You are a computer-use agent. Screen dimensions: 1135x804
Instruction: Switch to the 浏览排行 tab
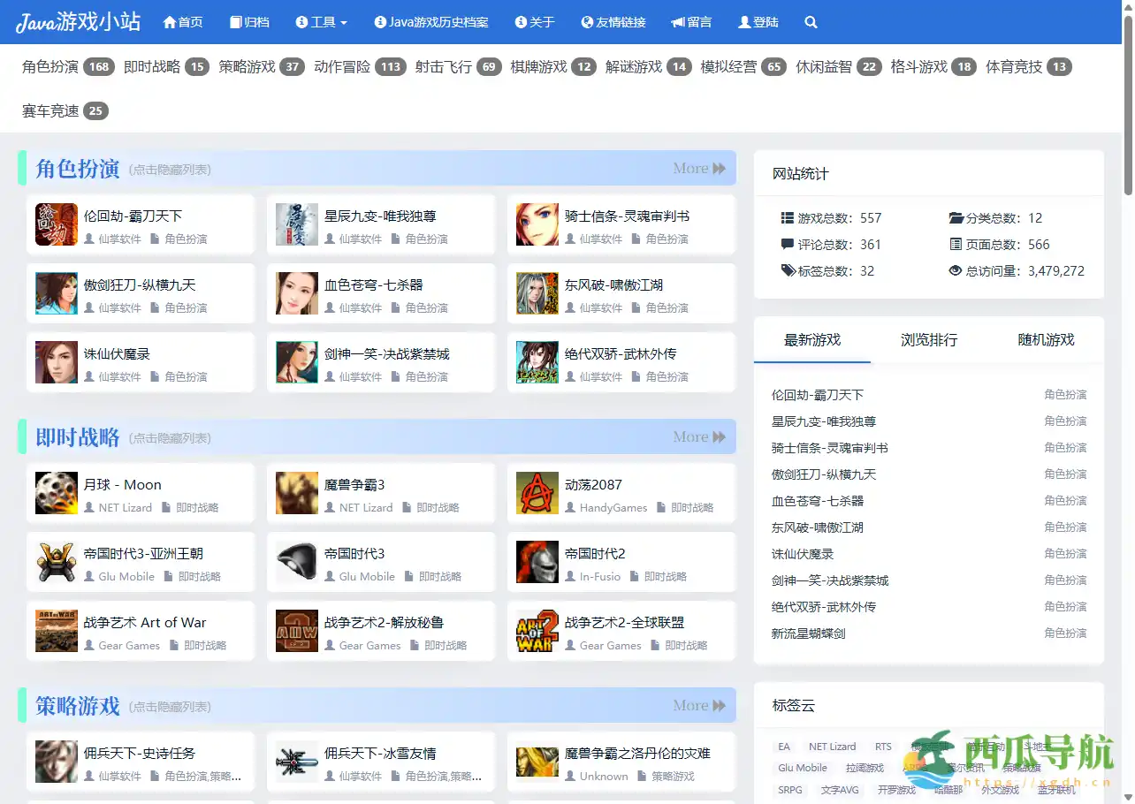(x=928, y=339)
